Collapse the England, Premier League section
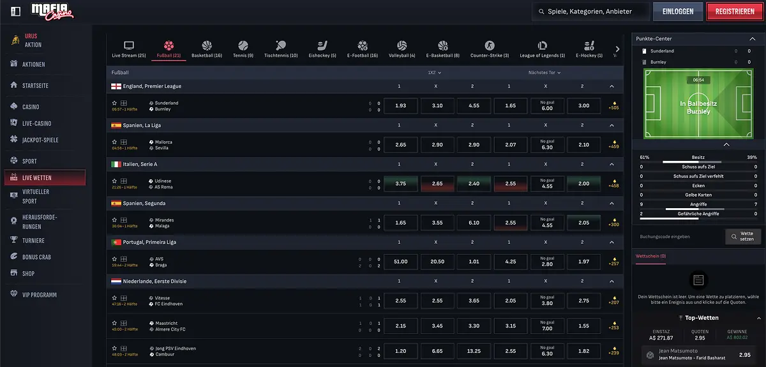Screen dimensions: 766x367 (x=612, y=86)
